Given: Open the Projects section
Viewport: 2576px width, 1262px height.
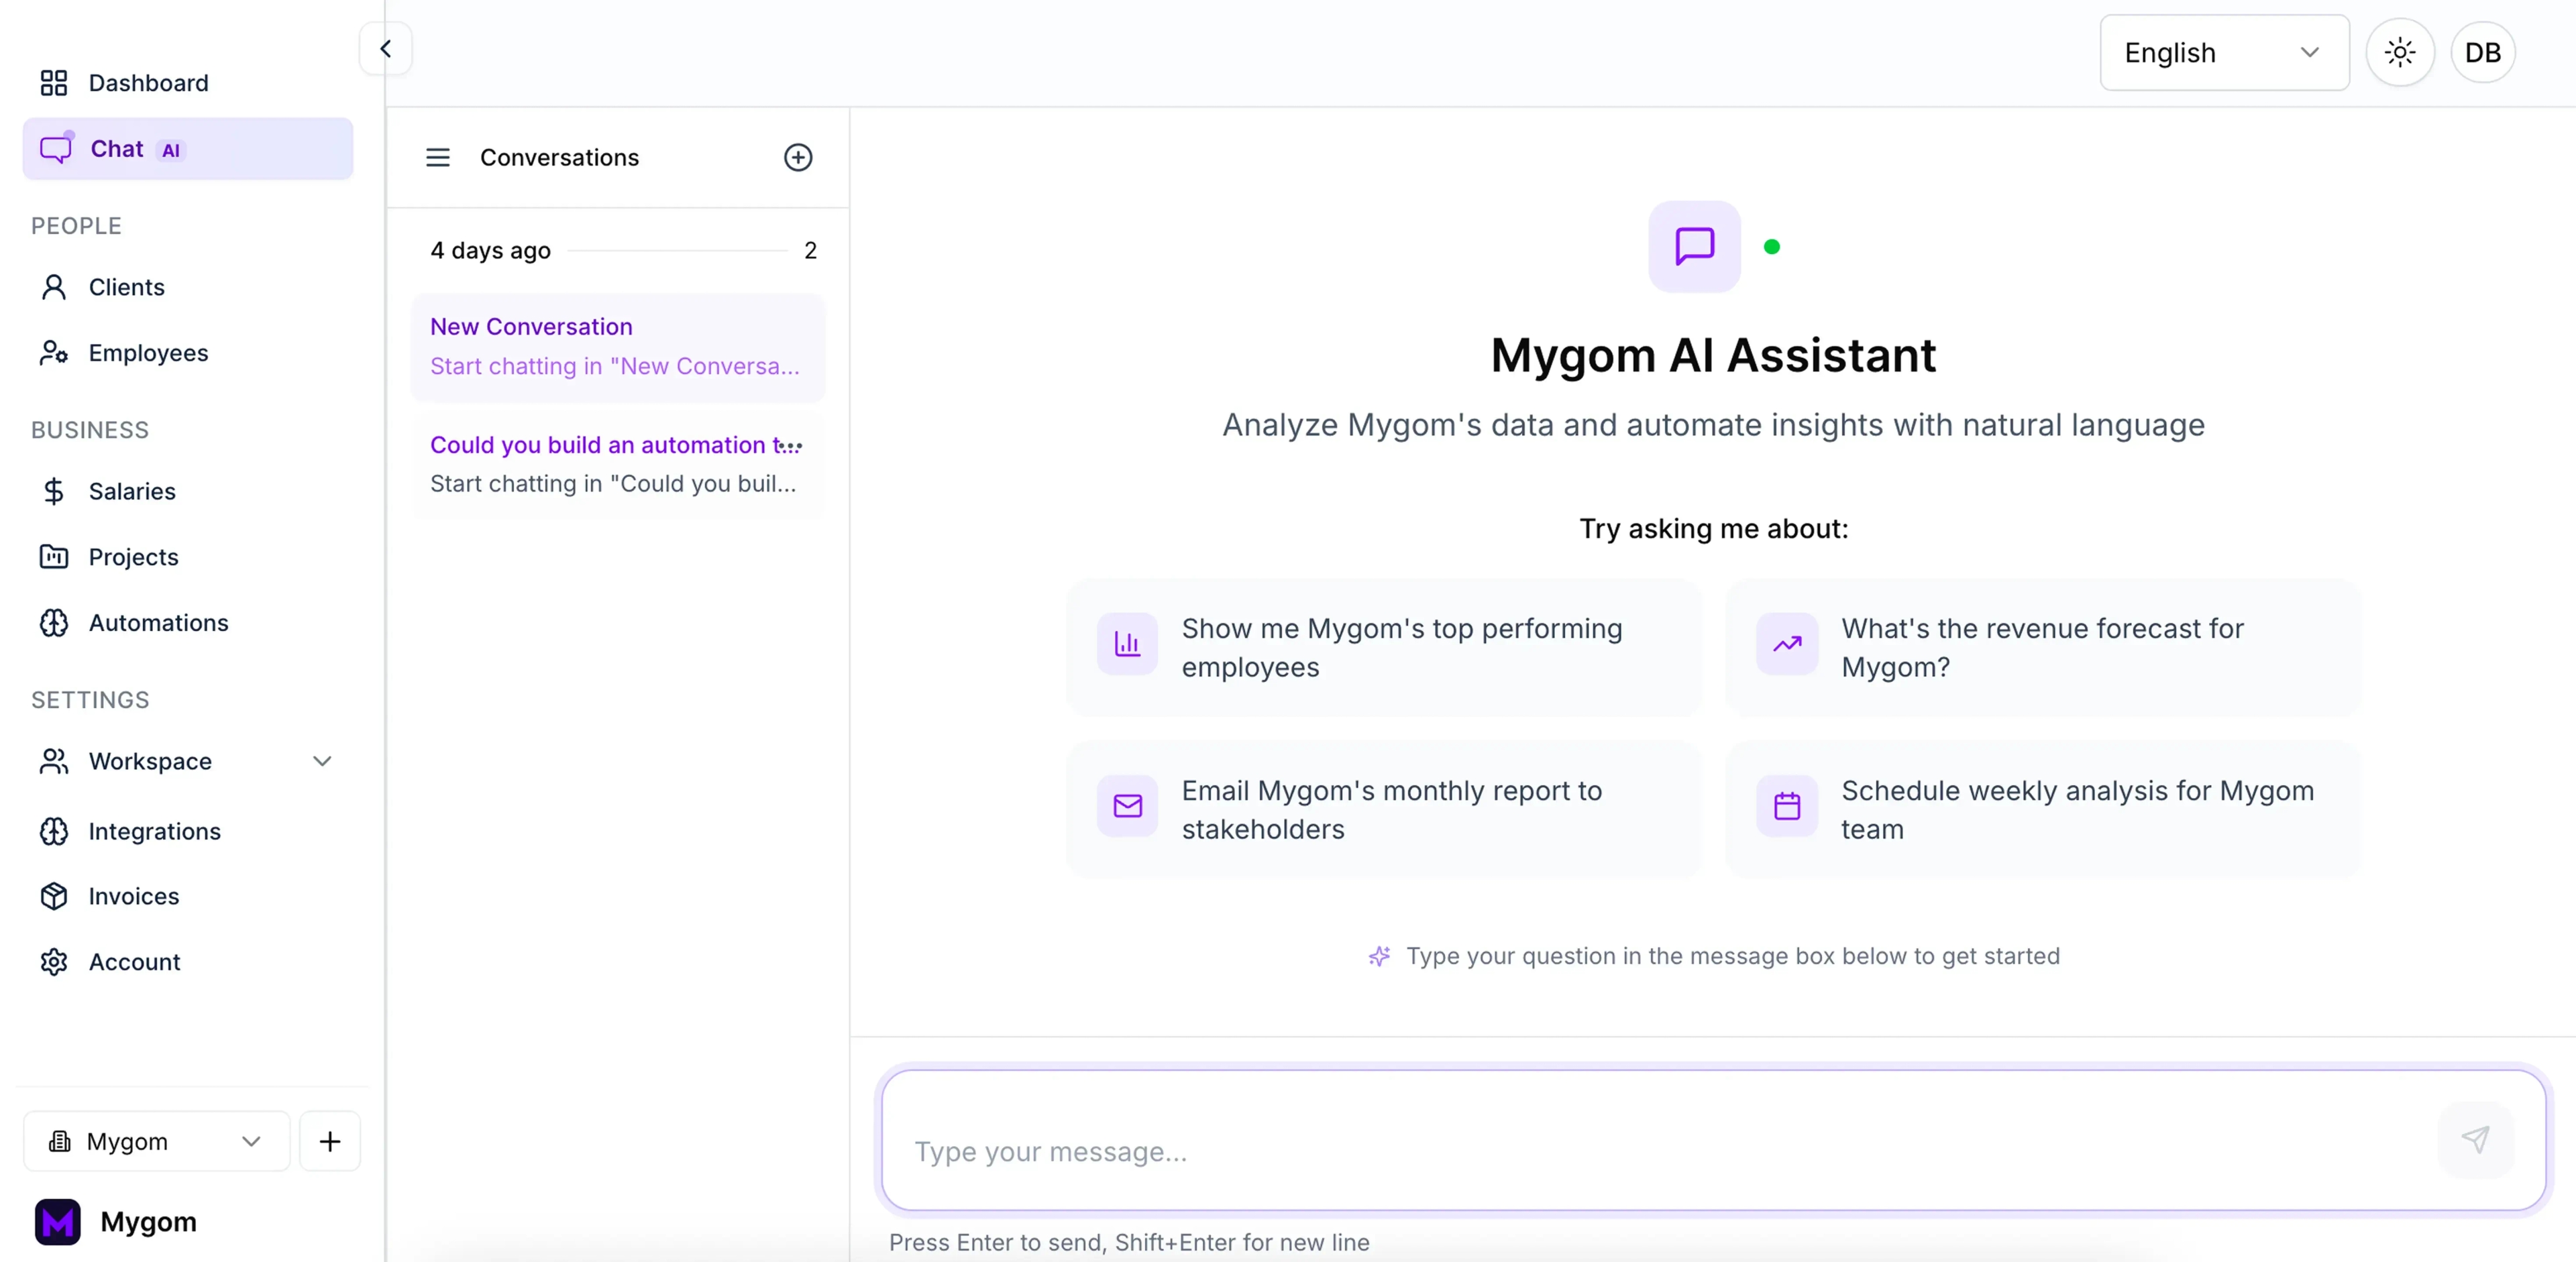Looking at the screenshot, I should pos(133,557).
